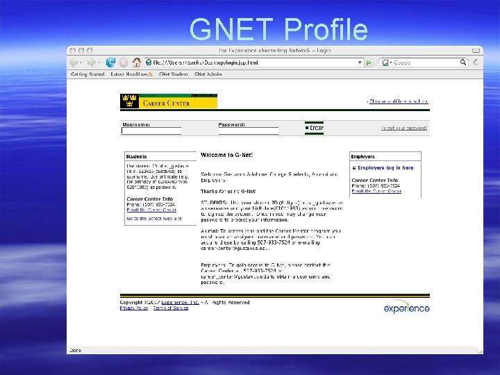Click the browser Back arrow button
This screenshot has width=500, height=375.
tap(74, 62)
